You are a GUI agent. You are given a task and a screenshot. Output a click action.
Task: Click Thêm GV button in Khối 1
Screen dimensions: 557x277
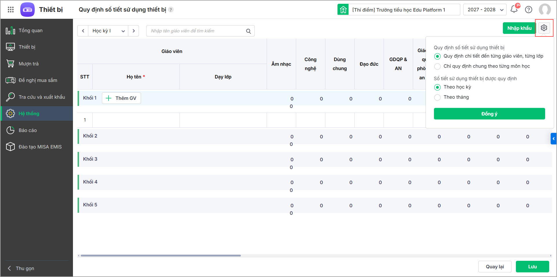pyautogui.click(x=121, y=98)
